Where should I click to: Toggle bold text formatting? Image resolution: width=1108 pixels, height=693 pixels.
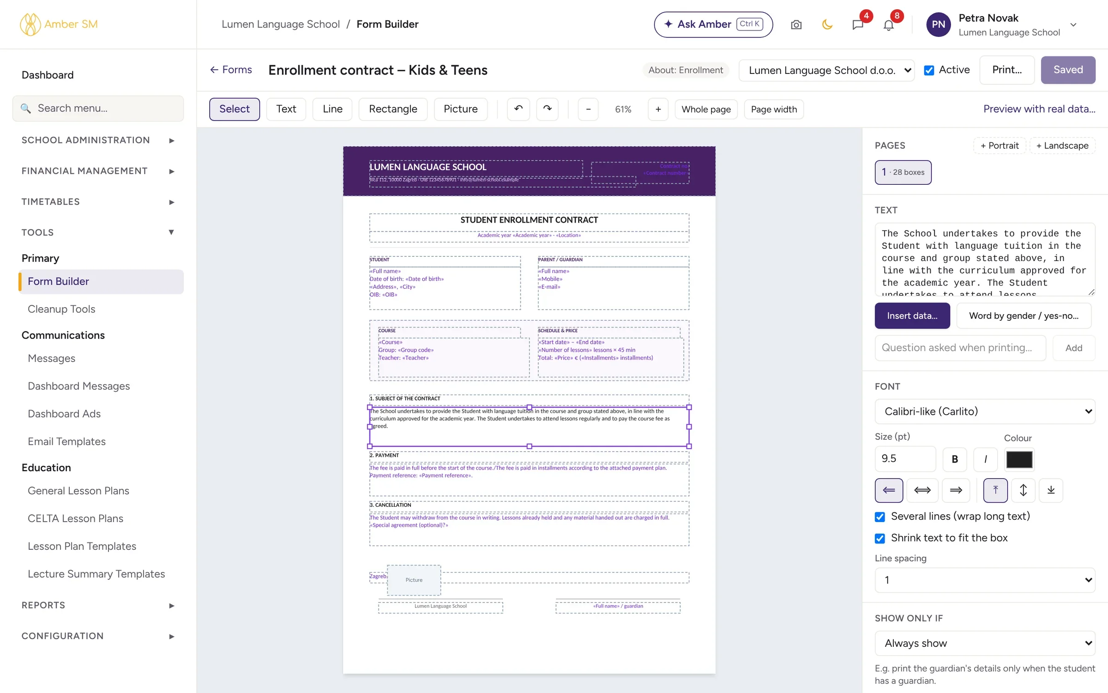[954, 459]
